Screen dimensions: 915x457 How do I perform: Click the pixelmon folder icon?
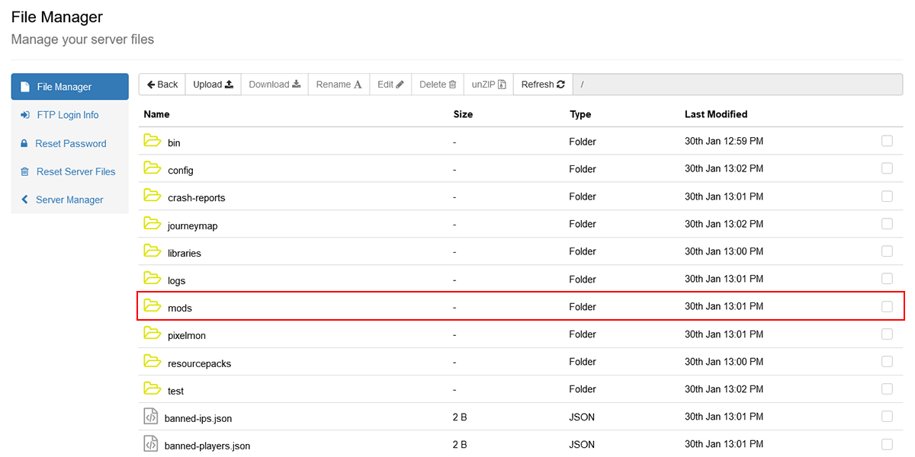click(152, 334)
